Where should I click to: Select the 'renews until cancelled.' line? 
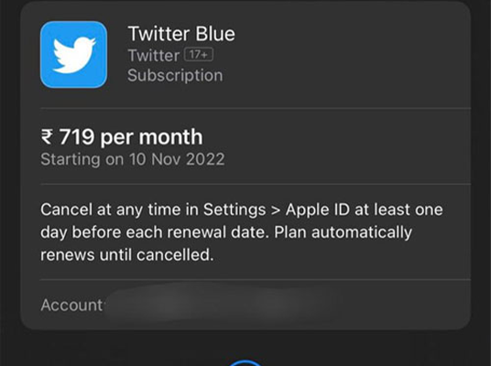pyautogui.click(x=127, y=255)
